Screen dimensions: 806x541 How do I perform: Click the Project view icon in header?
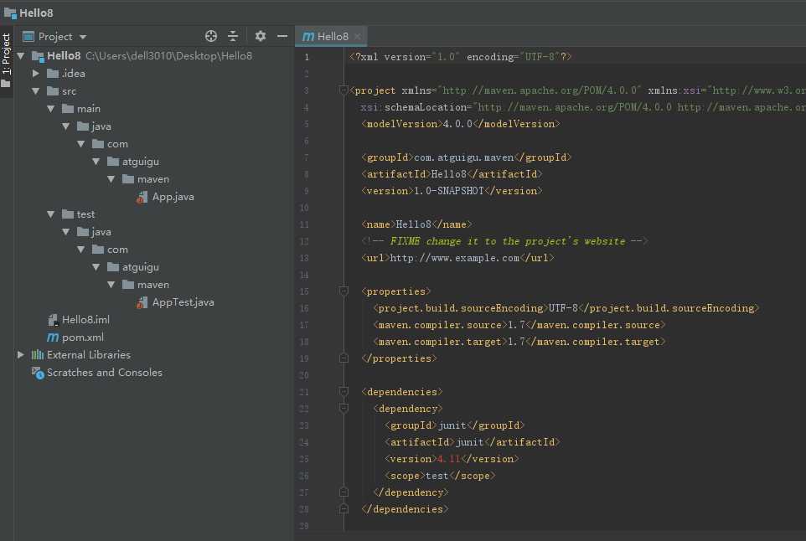point(28,37)
